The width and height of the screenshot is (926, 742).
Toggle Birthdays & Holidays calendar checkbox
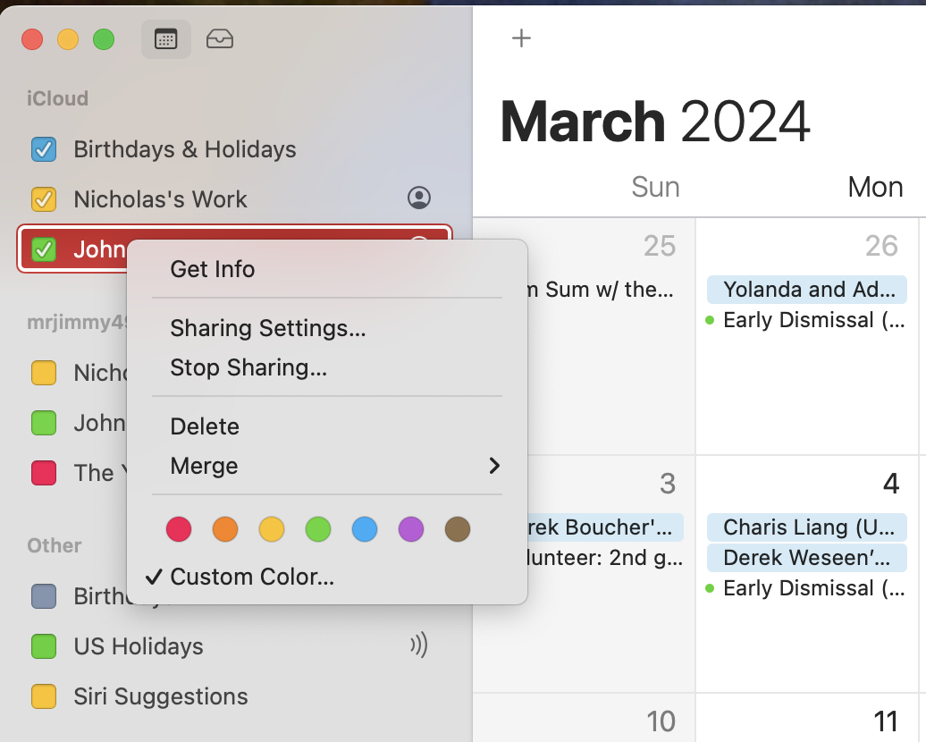(x=44, y=149)
